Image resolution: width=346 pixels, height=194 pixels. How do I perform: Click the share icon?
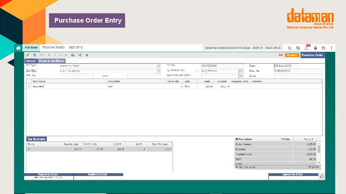tap(80, 55)
